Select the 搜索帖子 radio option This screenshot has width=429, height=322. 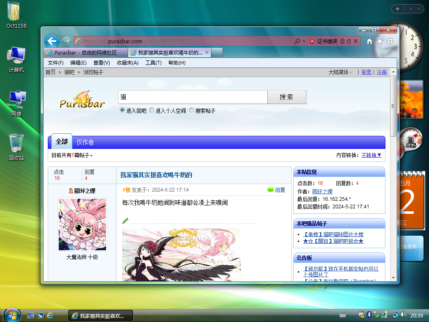[x=191, y=110]
